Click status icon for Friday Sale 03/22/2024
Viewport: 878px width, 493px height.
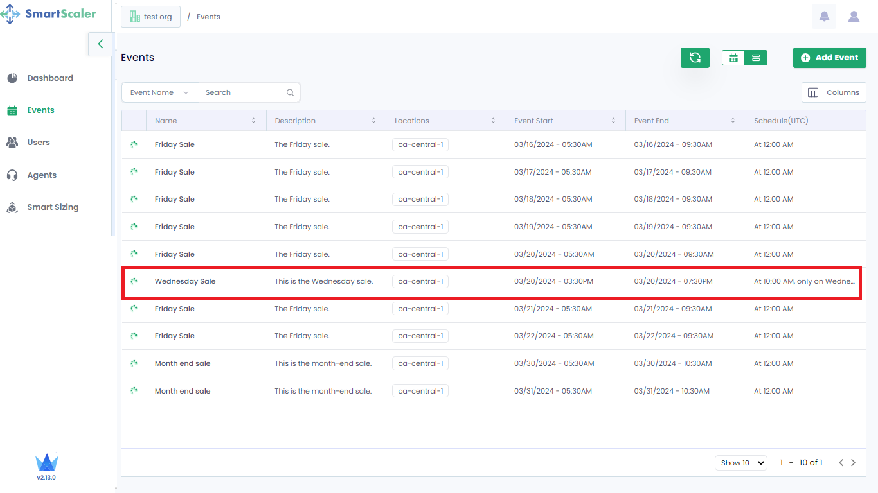point(134,336)
